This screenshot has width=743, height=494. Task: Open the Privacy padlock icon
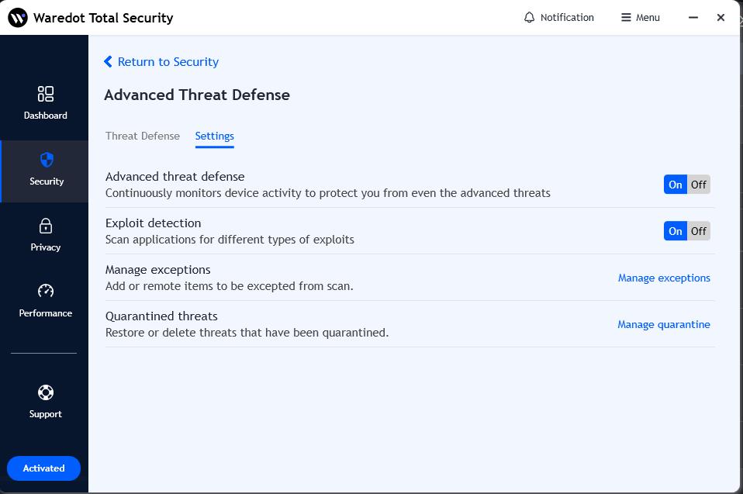click(46, 226)
